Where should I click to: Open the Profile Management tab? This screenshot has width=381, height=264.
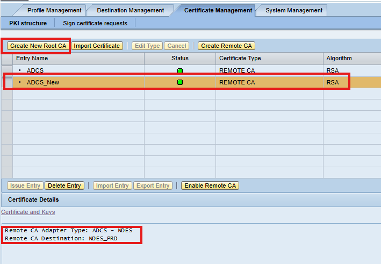pos(54,10)
